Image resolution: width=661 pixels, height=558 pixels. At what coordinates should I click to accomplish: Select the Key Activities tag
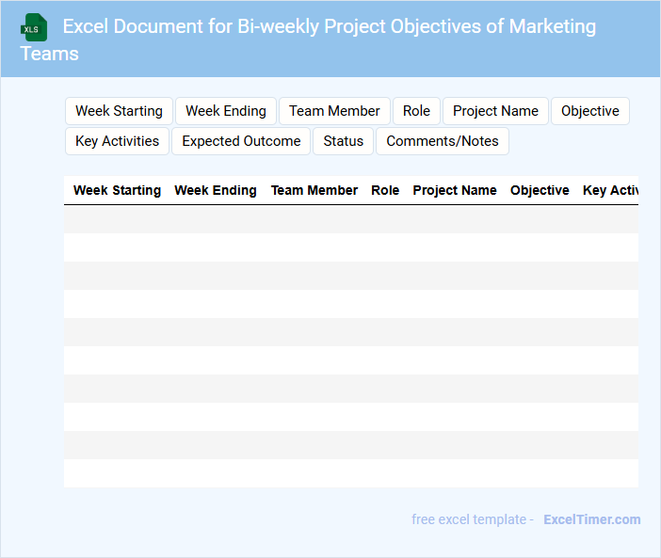117,141
